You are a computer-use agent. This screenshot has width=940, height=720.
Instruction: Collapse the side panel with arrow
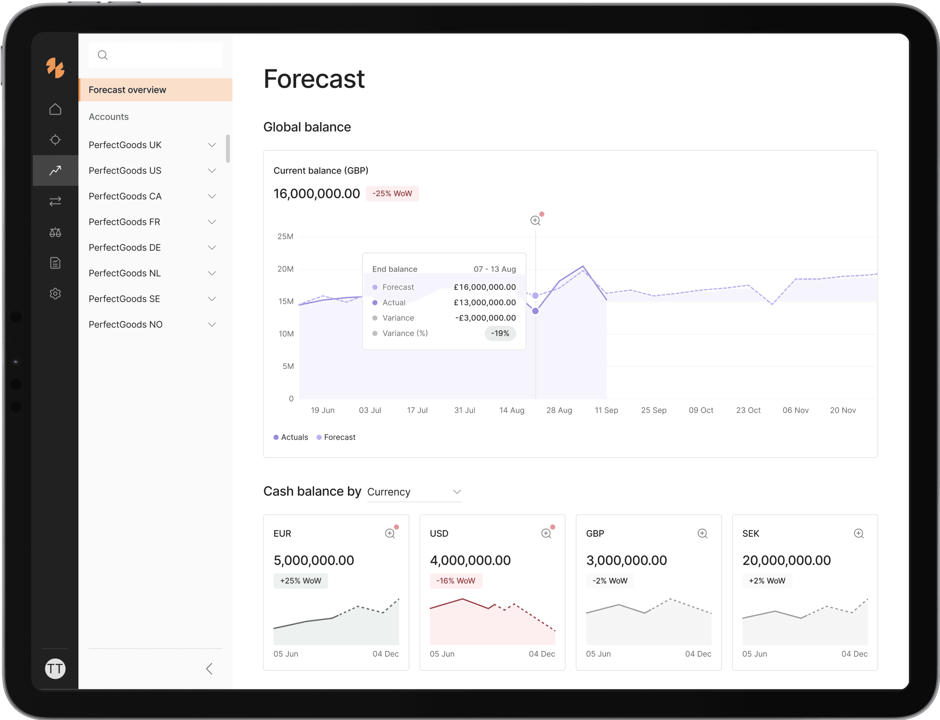210,669
